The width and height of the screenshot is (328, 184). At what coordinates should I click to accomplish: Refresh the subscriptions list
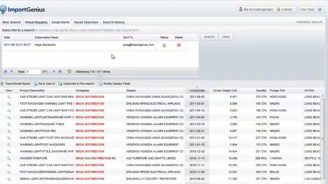(69, 72)
